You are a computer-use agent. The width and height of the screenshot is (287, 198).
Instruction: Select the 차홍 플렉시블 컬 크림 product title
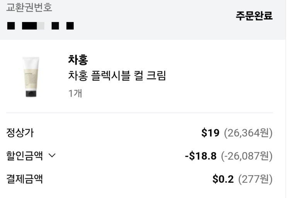click(117, 76)
